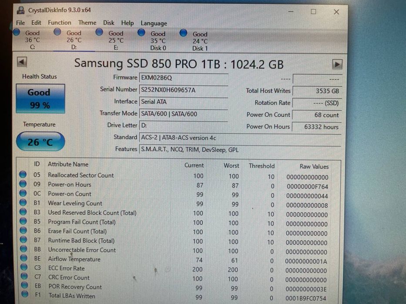Image resolution: width=406 pixels, height=304 pixels.
Task: Go to the previous disk with left arrow
Action: click(22, 62)
